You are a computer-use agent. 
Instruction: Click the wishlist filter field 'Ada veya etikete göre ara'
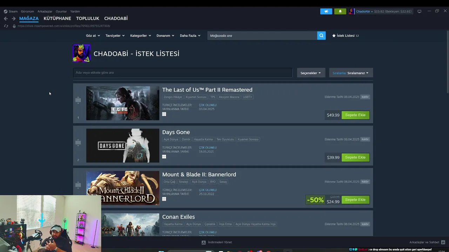tap(182, 72)
